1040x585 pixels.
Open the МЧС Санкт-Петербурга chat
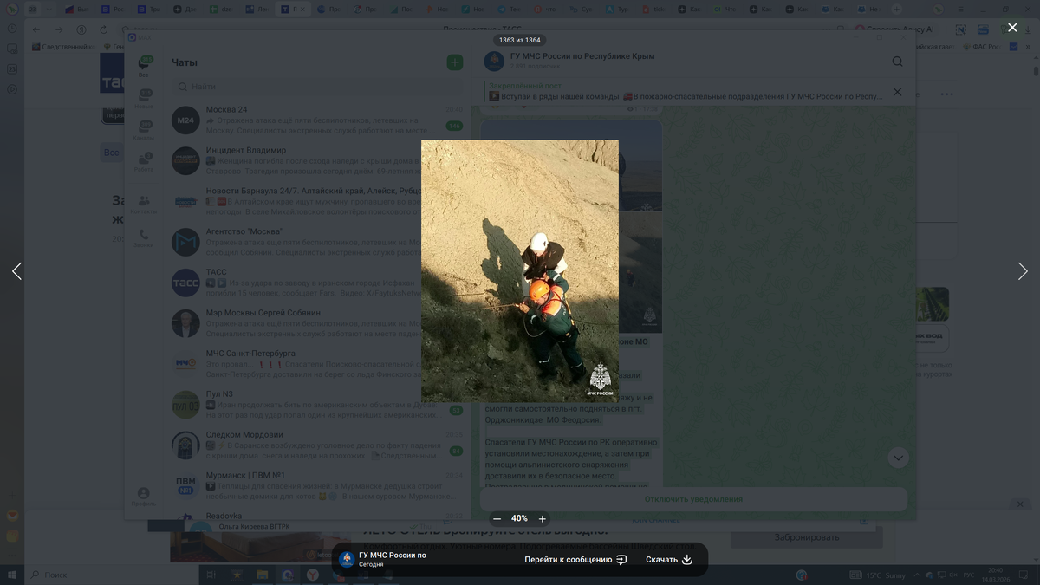coord(317,364)
